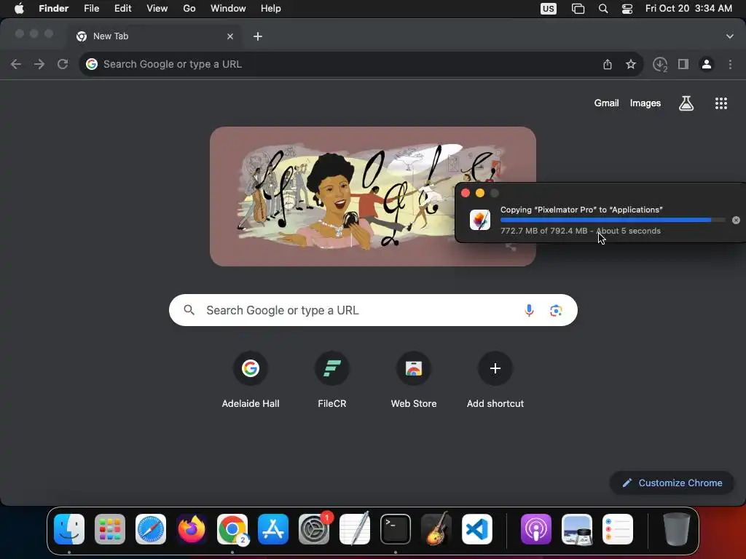Launch GarageBand from the Dock
This screenshot has width=746, height=559.
click(x=436, y=530)
